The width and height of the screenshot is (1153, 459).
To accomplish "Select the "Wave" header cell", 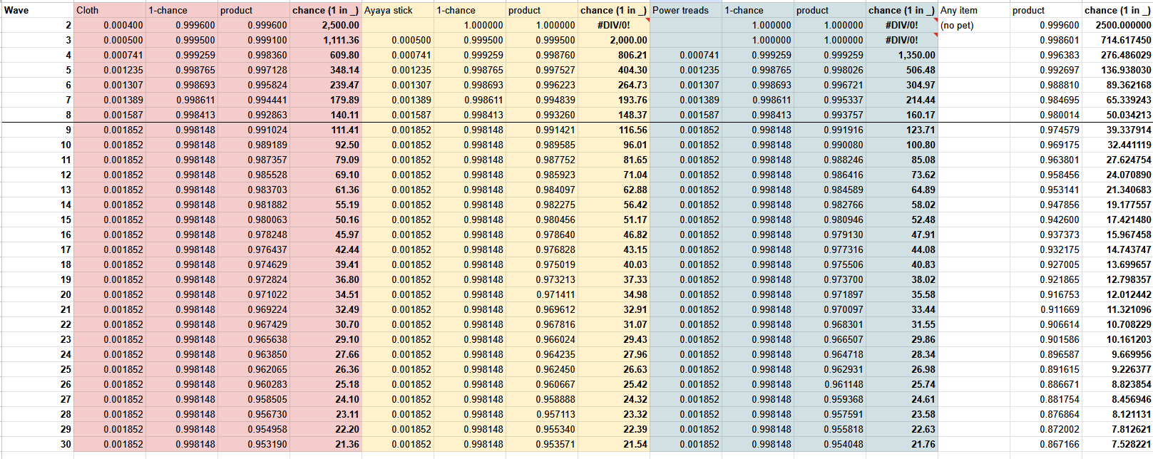I will (37, 10).
